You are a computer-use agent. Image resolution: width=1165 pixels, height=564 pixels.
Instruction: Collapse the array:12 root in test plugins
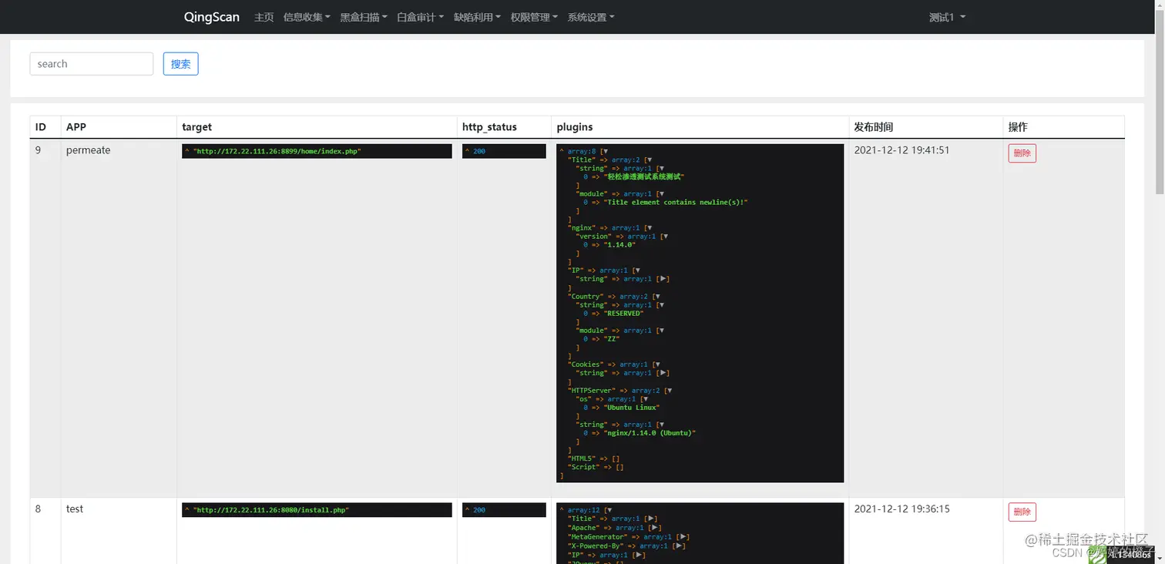609,510
